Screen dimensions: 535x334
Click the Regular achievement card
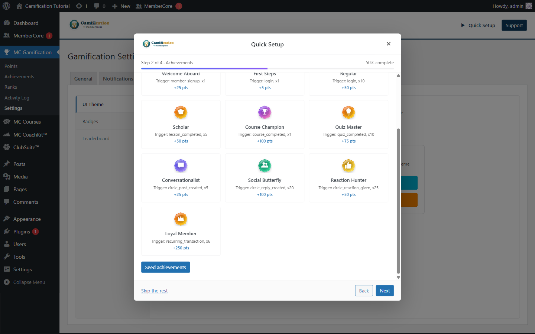pos(348,84)
